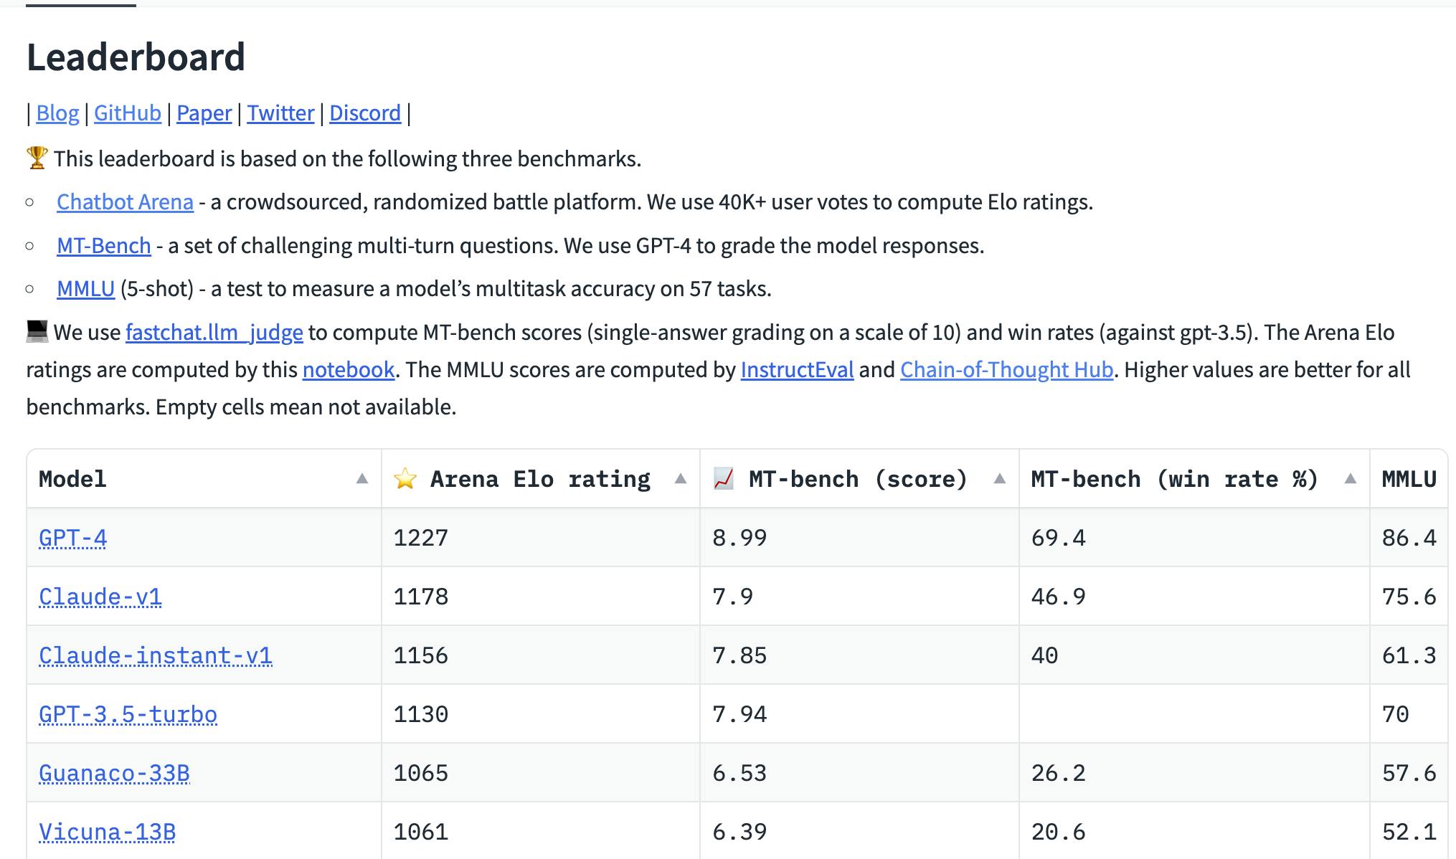Sort by MT-bench score arrow
Viewport: 1456px width, 859px height.
point(999,479)
